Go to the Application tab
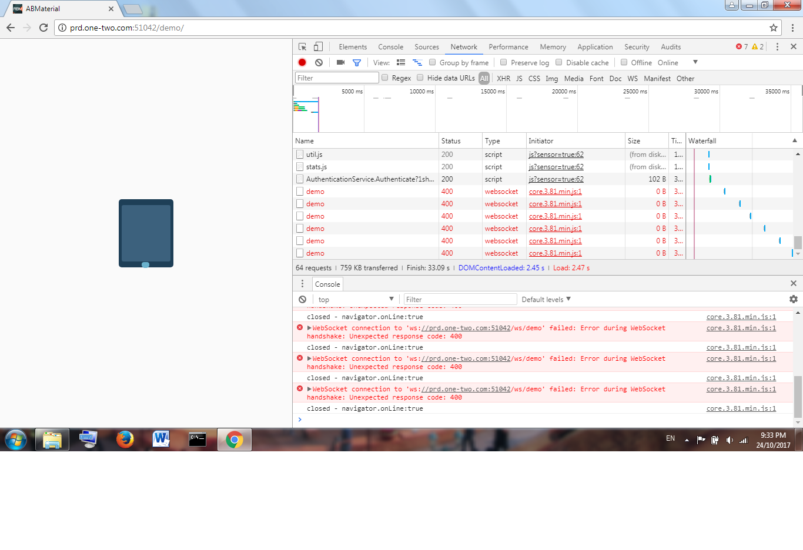 pos(595,47)
